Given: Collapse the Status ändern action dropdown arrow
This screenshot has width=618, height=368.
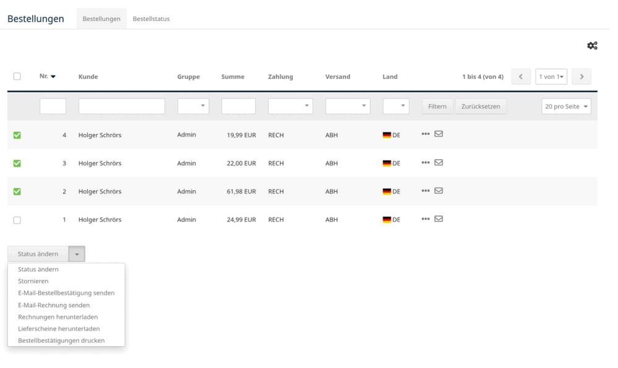Looking at the screenshot, I should coord(77,254).
